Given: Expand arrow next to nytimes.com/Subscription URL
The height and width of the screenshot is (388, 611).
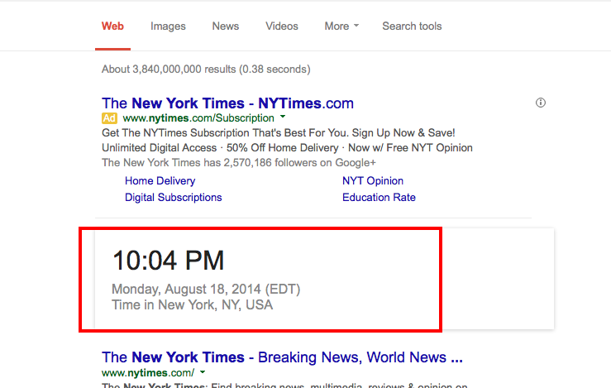Looking at the screenshot, I should (x=283, y=117).
